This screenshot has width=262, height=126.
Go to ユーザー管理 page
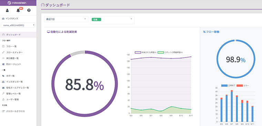(x=12, y=99)
